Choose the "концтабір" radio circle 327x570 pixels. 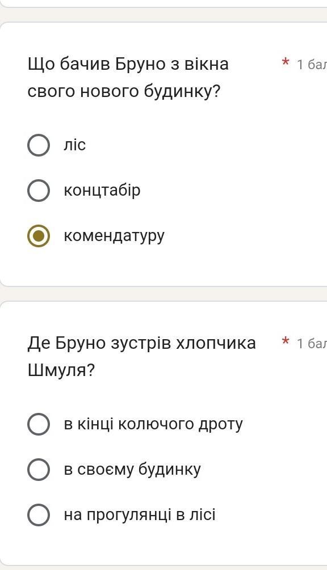point(39,191)
